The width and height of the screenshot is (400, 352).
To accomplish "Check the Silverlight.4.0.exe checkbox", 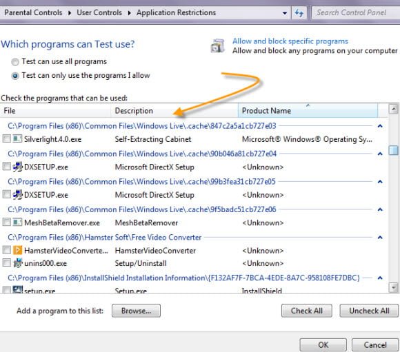I will (6, 139).
